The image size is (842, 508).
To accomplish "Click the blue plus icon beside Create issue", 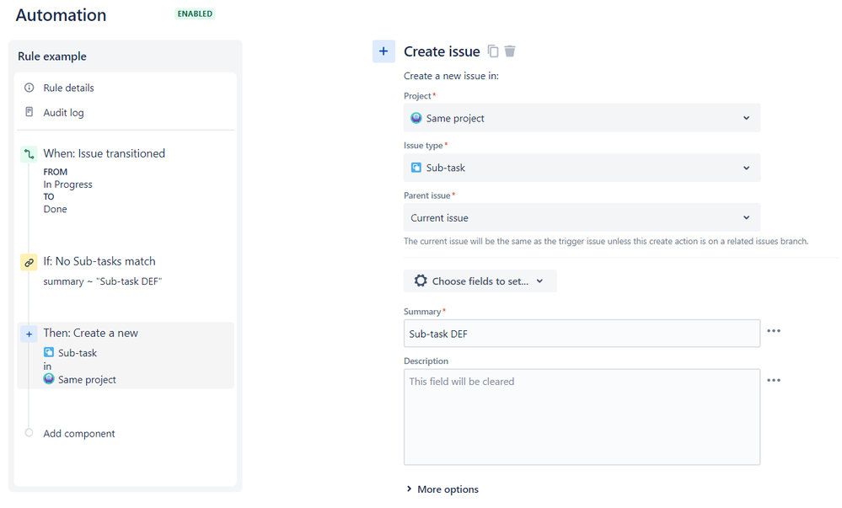I will pyautogui.click(x=383, y=51).
